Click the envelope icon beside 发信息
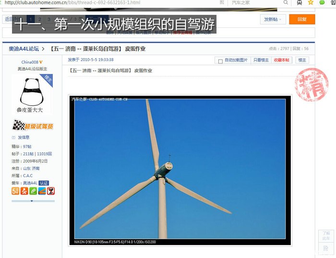This screenshot has height=258, width=336. pyautogui.click(x=14, y=137)
